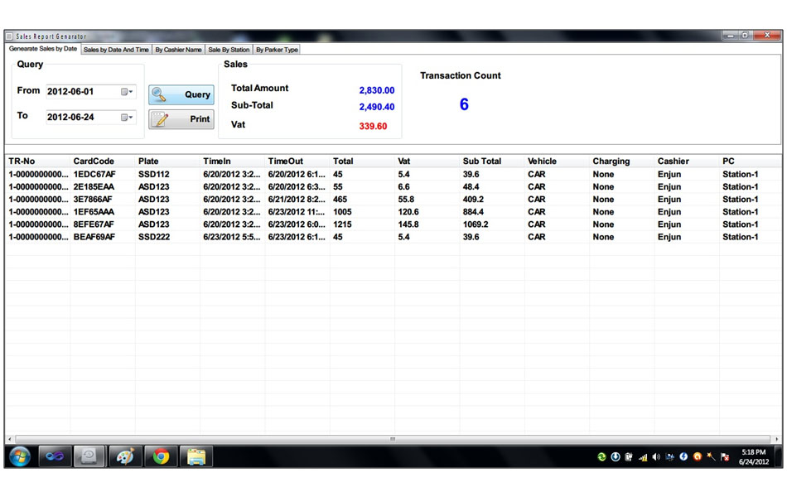Switch to By Cashier Name tab
Image resolution: width=787 pixels, height=497 pixels.
pos(178,50)
